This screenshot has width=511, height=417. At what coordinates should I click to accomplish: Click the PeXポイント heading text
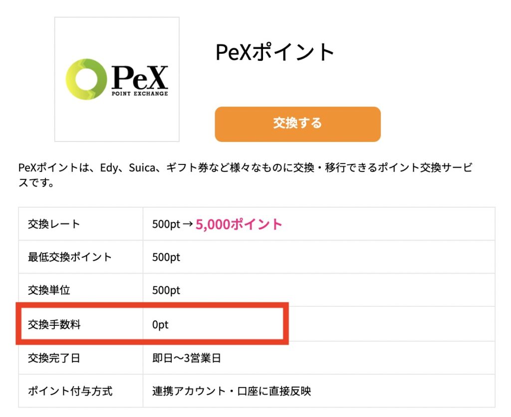275,52
